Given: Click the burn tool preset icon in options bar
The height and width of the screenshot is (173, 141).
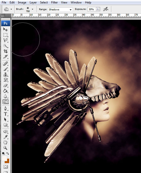Looking at the screenshot, I should click(6, 9).
